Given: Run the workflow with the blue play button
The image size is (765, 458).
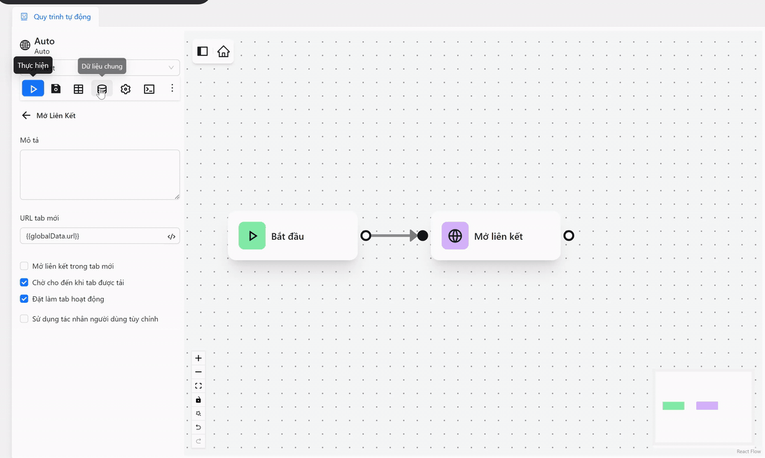Looking at the screenshot, I should [x=33, y=89].
